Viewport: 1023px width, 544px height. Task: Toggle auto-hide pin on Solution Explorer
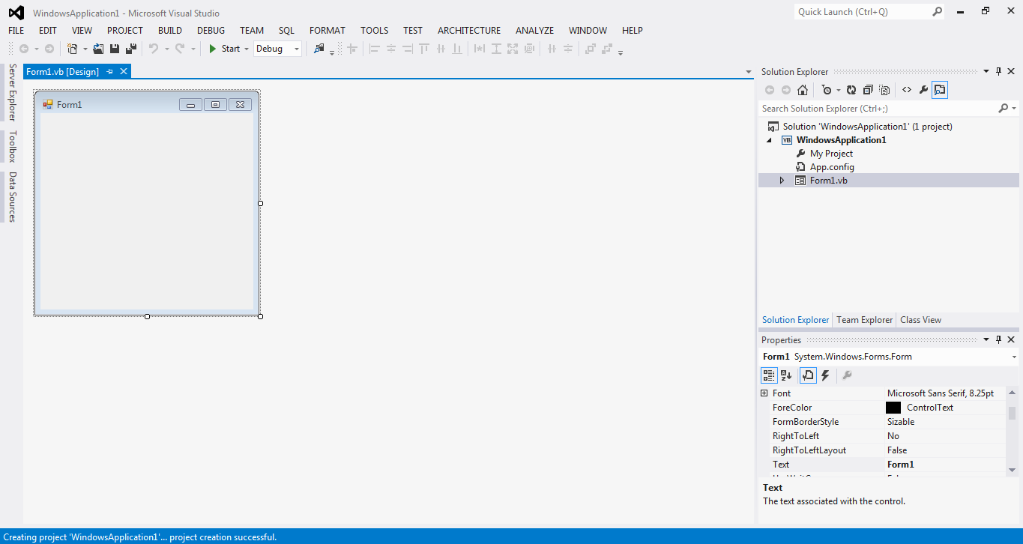pos(998,71)
